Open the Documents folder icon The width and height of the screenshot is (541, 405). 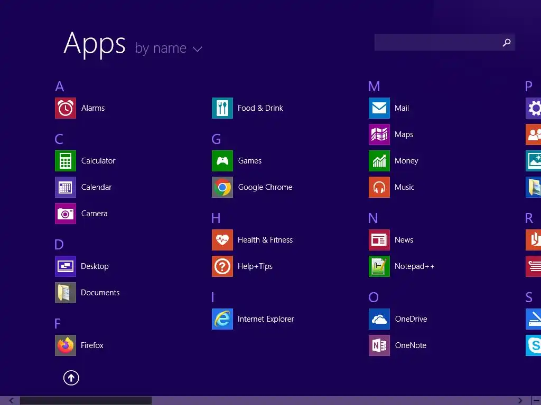(x=65, y=293)
